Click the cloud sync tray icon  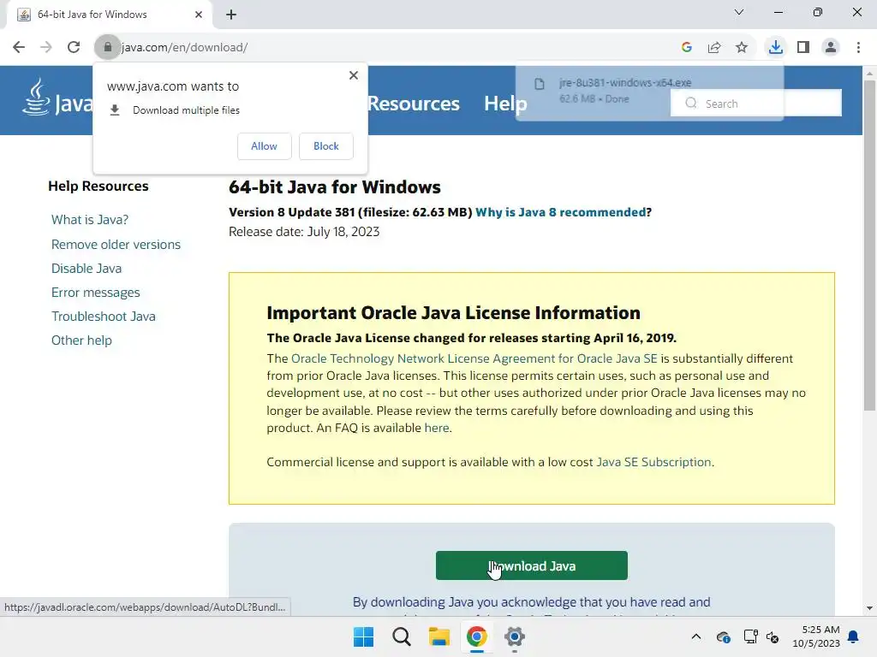pyautogui.click(x=723, y=636)
